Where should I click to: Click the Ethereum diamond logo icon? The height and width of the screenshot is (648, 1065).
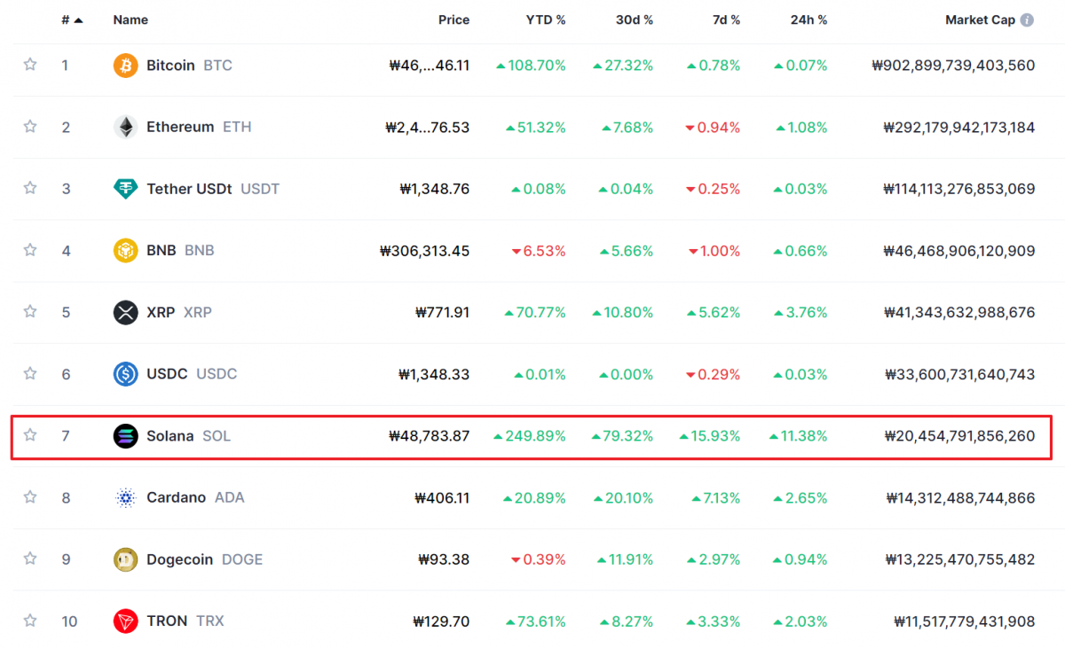(x=126, y=127)
